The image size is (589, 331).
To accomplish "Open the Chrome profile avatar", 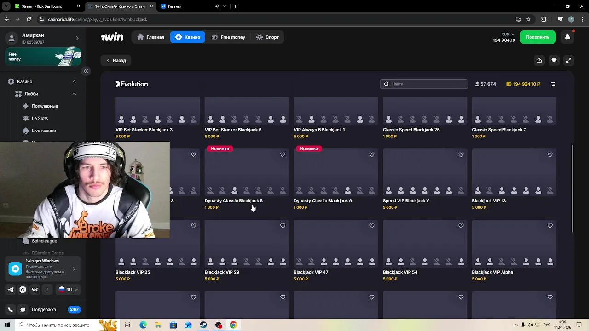I will point(571,19).
